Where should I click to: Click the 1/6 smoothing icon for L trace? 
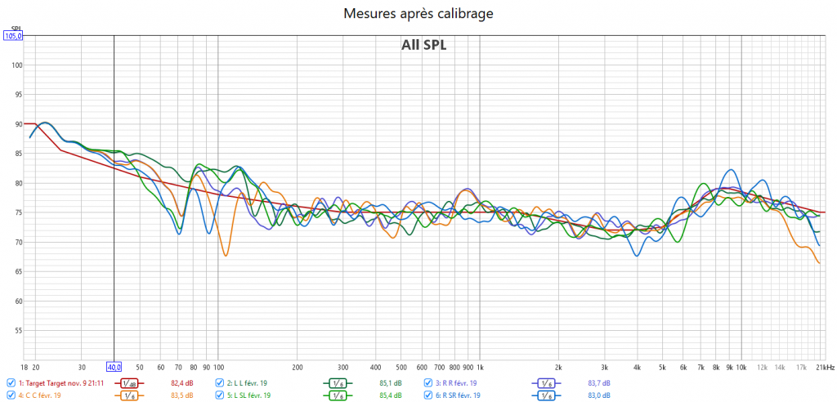(x=337, y=382)
